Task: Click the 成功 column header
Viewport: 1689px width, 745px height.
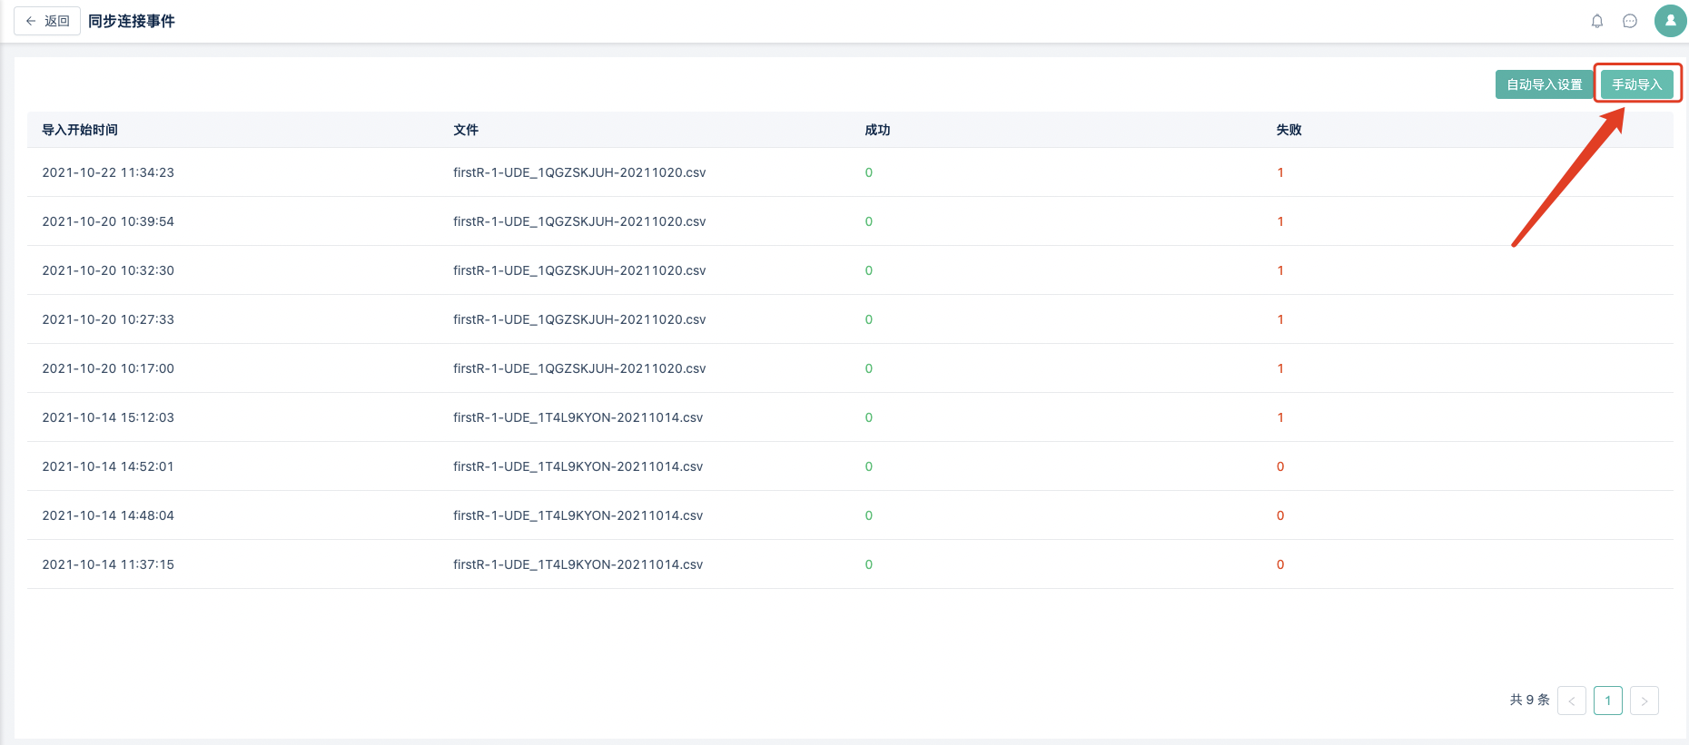Action: pyautogui.click(x=877, y=130)
